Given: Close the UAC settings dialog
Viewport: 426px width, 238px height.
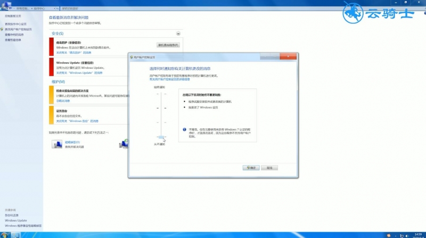Looking at the screenshot, I should (x=288, y=56).
